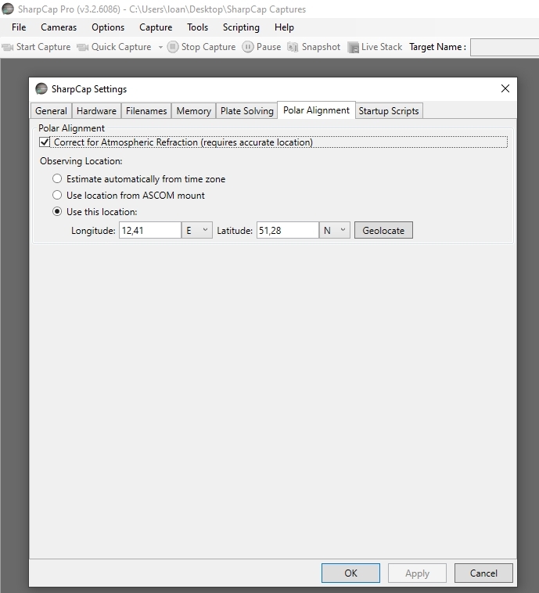The width and height of the screenshot is (539, 593).
Task: Confirm settings with OK button
Action: click(x=350, y=573)
